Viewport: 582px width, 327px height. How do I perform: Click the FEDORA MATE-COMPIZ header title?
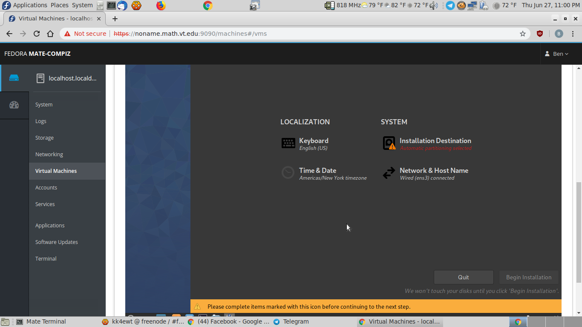tap(37, 54)
